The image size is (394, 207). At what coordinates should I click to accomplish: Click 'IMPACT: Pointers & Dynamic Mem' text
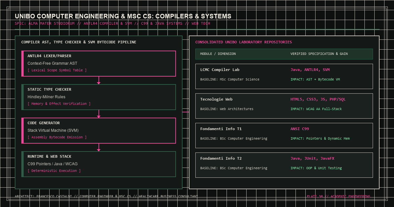[x=320, y=139]
